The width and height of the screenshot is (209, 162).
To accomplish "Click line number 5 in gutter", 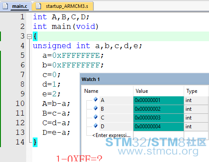I will (23, 55).
